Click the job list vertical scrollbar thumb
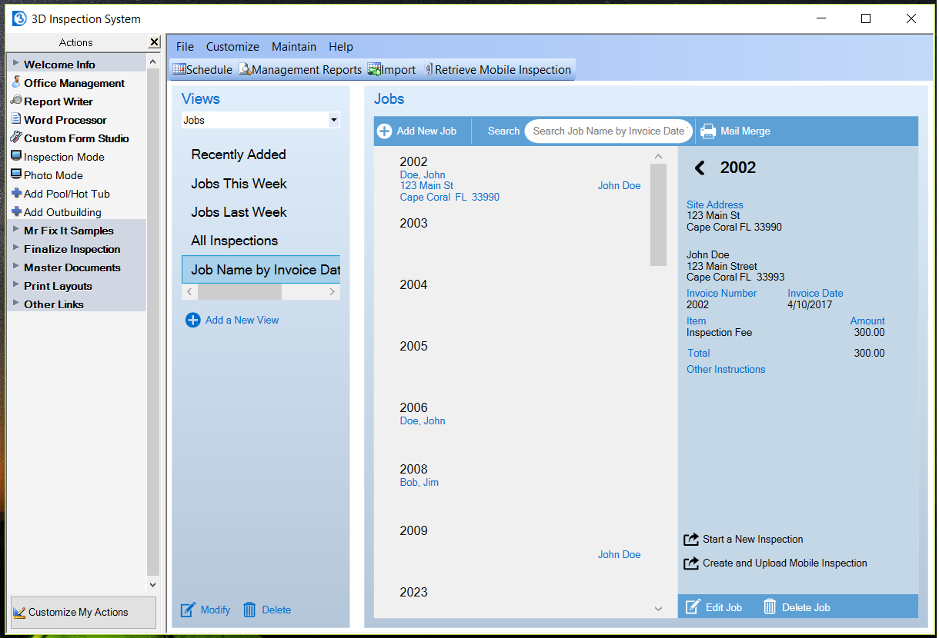The width and height of the screenshot is (939, 638). coord(658,214)
